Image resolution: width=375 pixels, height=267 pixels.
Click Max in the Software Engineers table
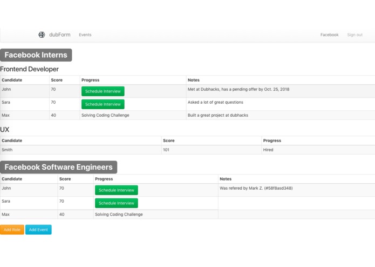5,215
